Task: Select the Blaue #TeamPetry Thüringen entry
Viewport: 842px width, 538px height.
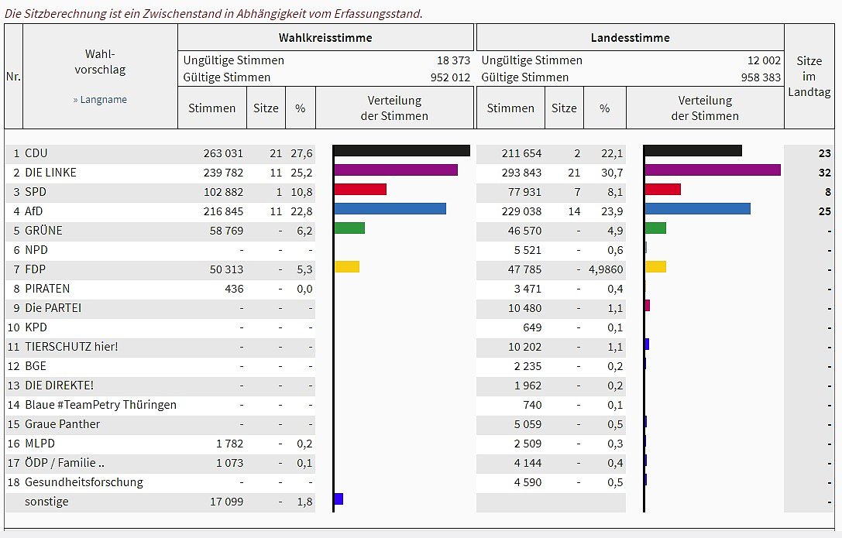Action: 101,405
